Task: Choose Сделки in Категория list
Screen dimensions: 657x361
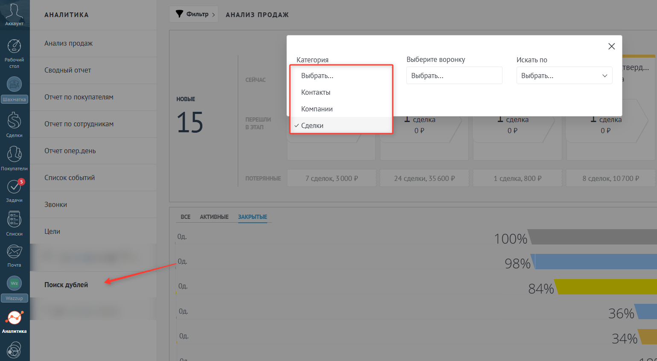Action: (x=341, y=126)
